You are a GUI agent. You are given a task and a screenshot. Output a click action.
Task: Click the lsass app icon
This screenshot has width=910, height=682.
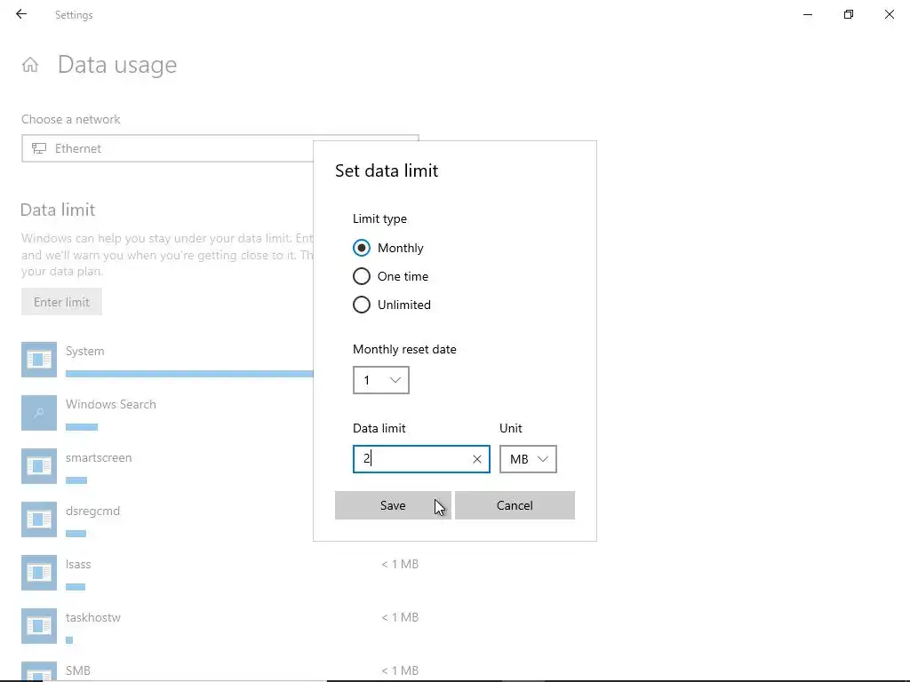(39, 572)
